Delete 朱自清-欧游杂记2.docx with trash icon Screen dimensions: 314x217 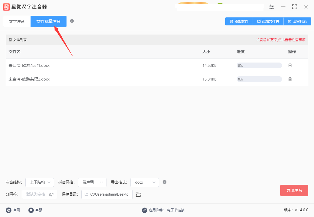point(290,79)
